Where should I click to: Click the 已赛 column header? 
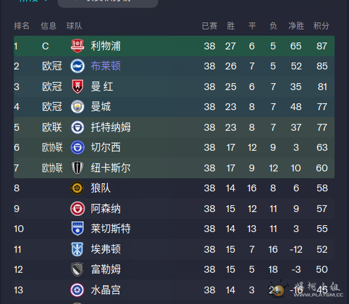[210, 26]
